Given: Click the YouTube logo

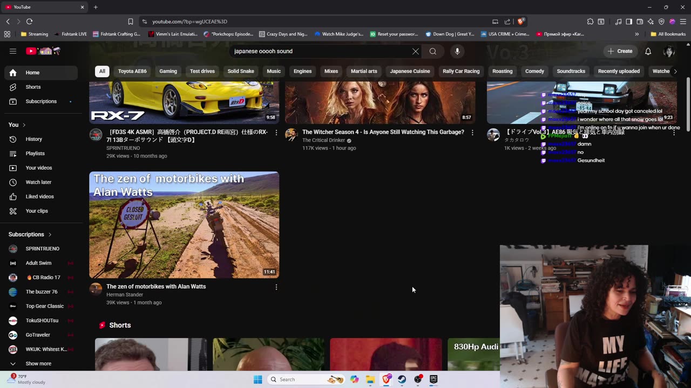Looking at the screenshot, I should tap(43, 51).
